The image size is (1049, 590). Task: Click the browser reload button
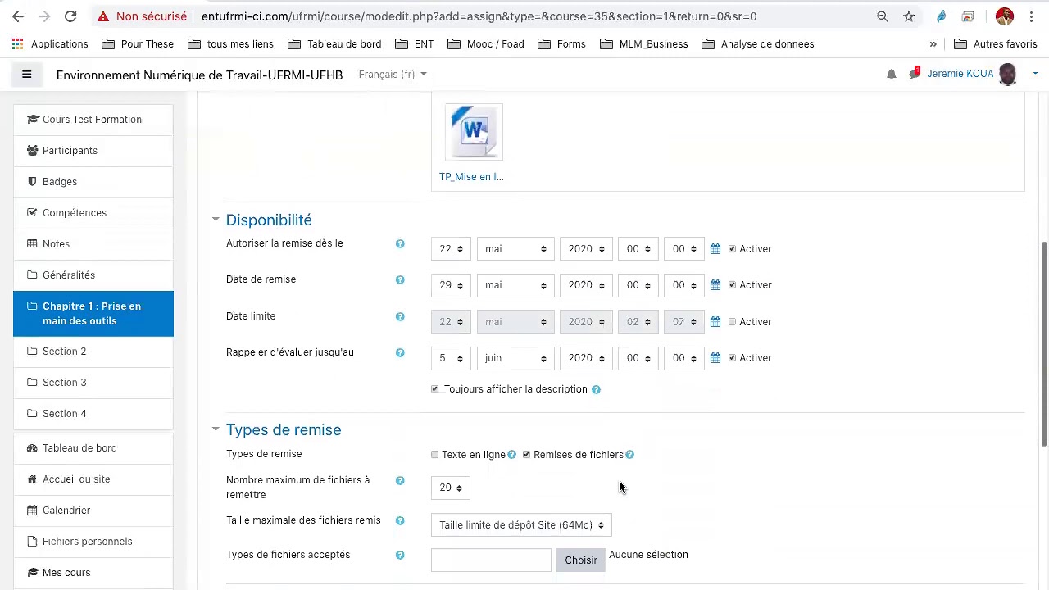[x=70, y=16]
